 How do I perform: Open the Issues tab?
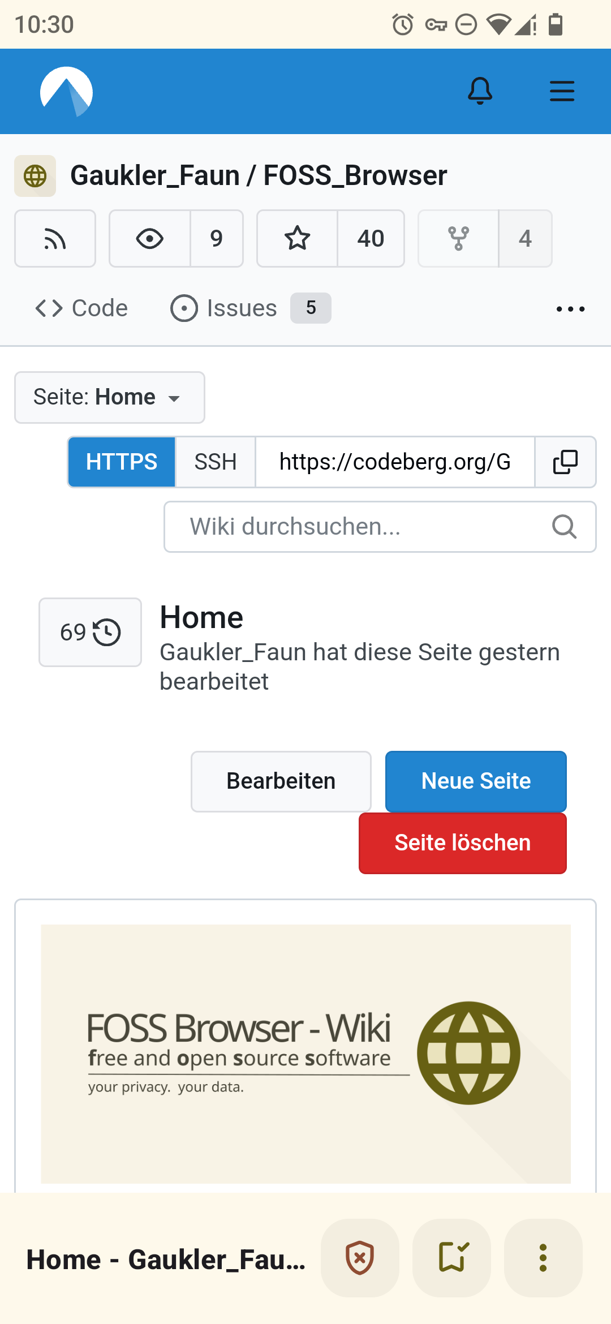pos(242,308)
